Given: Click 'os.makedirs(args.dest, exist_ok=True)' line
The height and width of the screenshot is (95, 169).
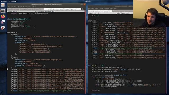Looking at the screenshot, I should coord(110,75).
